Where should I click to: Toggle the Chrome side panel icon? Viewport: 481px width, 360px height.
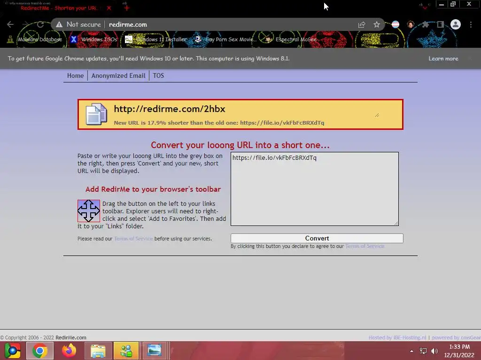(x=441, y=24)
